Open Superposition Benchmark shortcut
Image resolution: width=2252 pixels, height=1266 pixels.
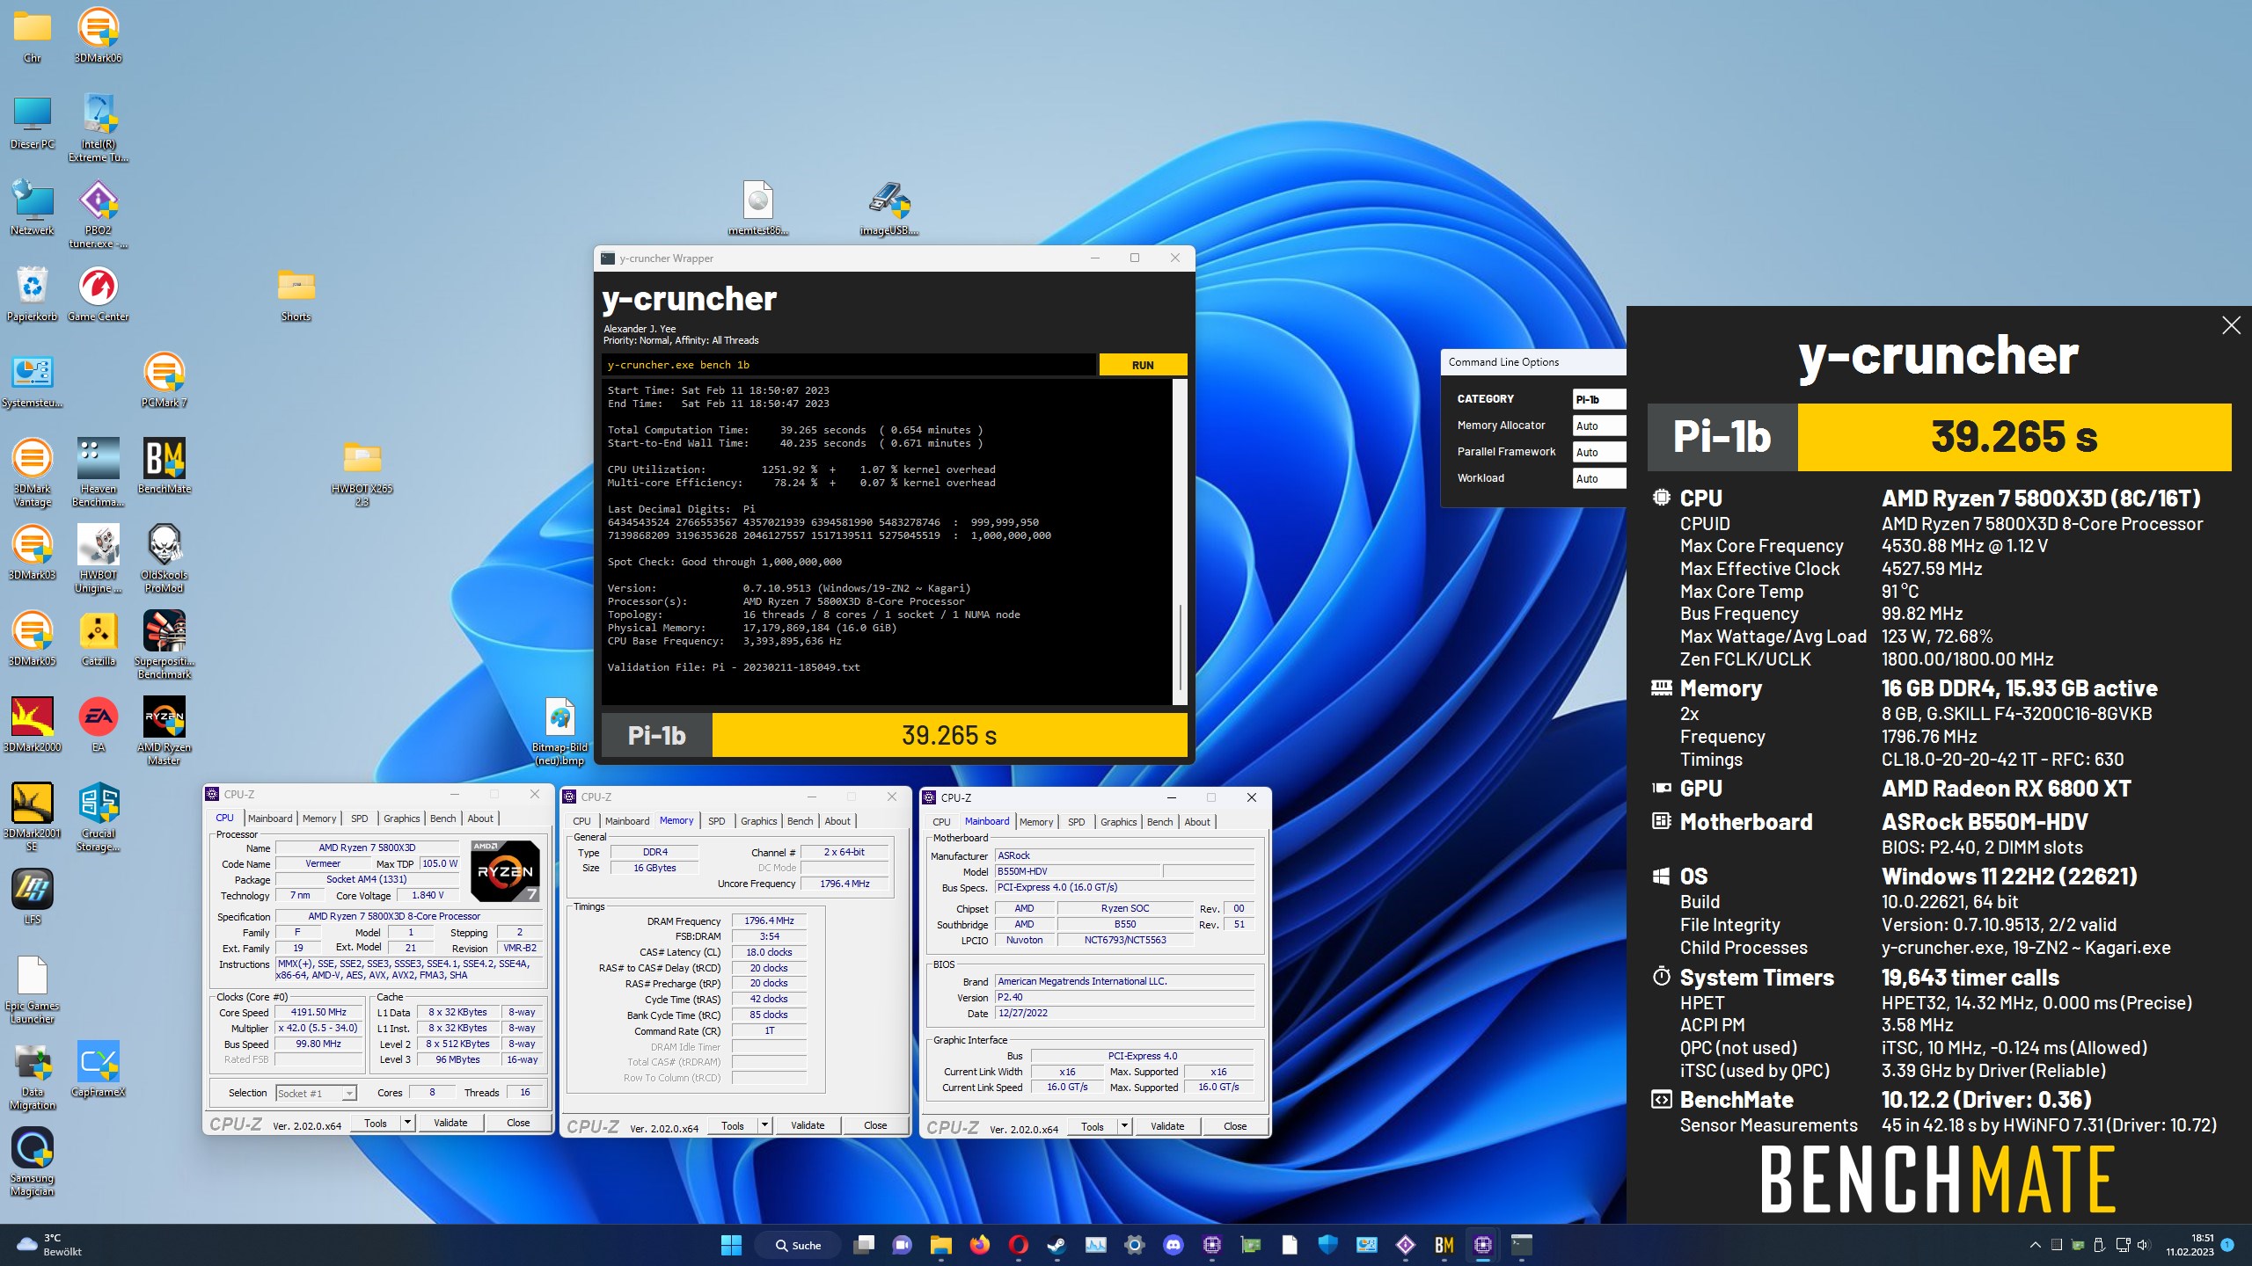[164, 644]
